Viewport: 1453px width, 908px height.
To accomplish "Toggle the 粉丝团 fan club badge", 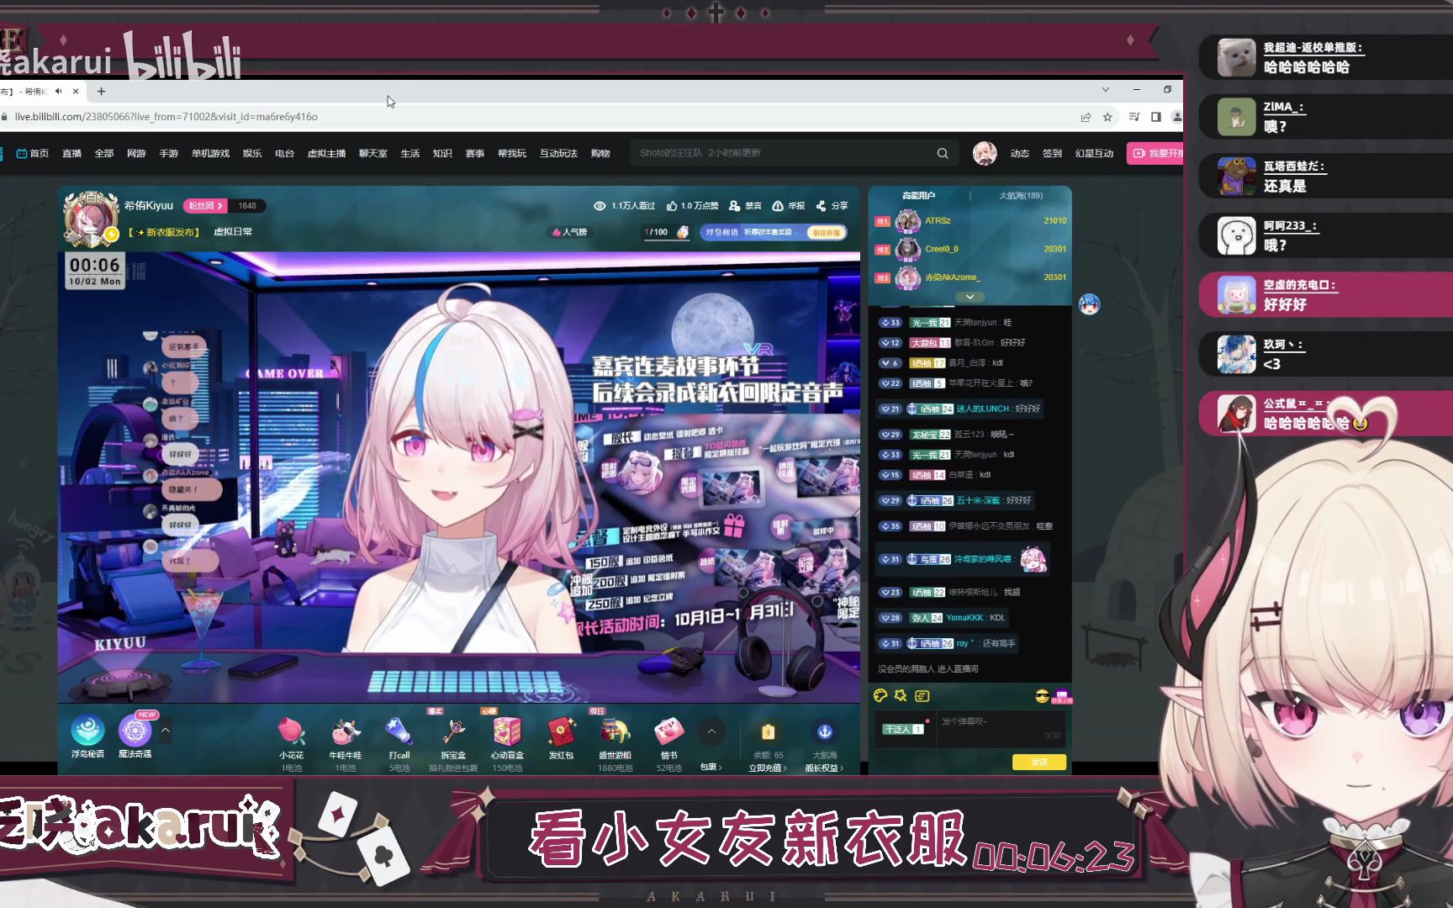I will pos(204,206).
